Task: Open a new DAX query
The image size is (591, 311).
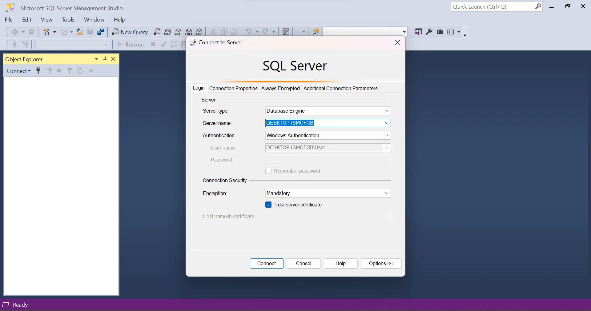Action: [x=199, y=32]
